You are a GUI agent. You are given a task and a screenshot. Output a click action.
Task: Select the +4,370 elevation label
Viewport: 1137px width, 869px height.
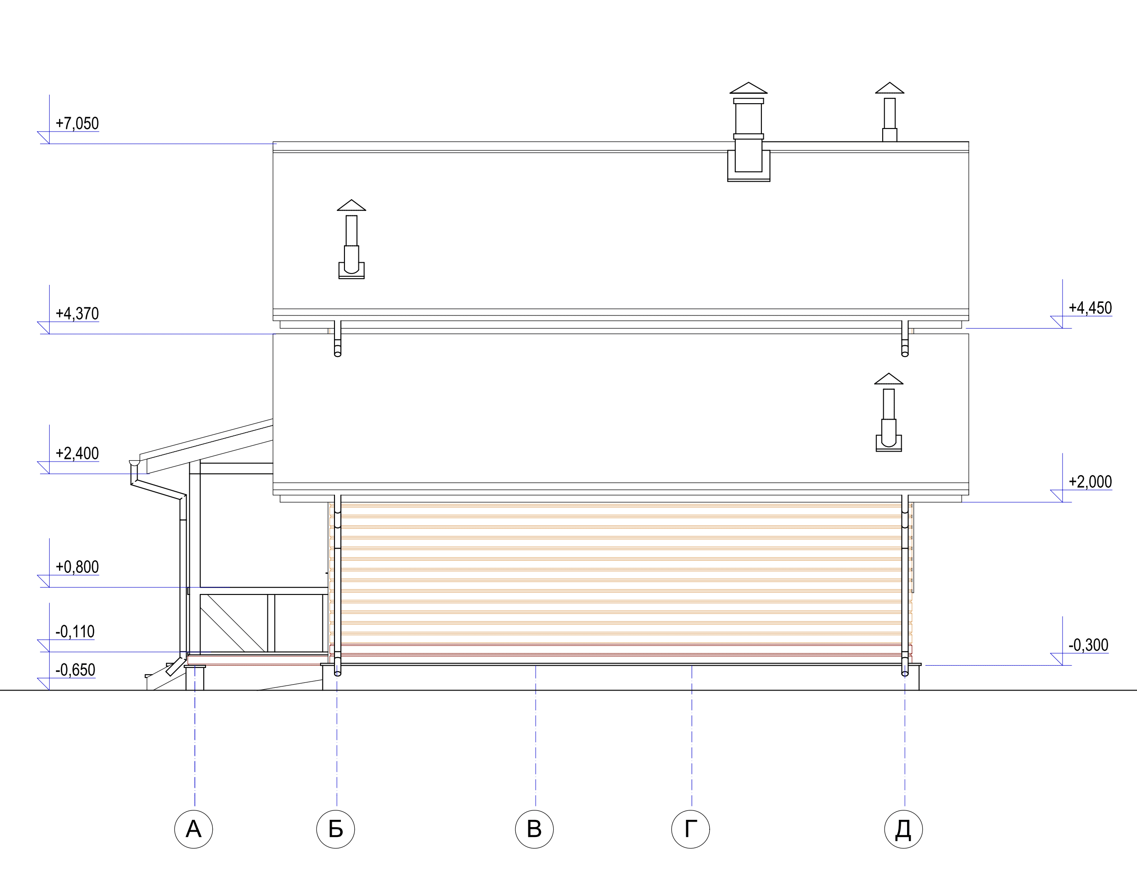77,313
